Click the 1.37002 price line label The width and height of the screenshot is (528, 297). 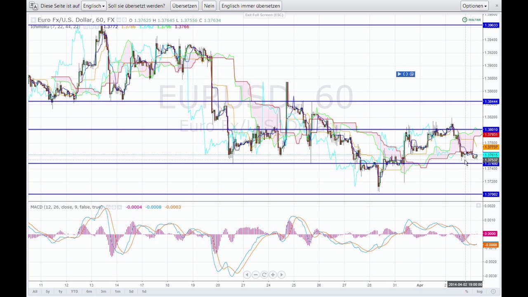(x=491, y=194)
